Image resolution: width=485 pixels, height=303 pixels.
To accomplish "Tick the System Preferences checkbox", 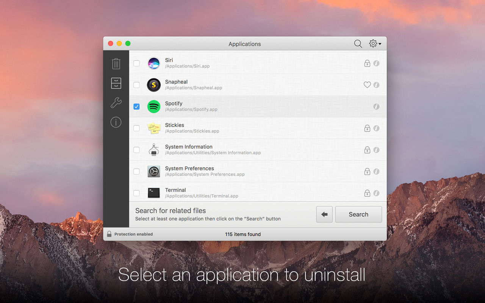I will [x=136, y=172].
